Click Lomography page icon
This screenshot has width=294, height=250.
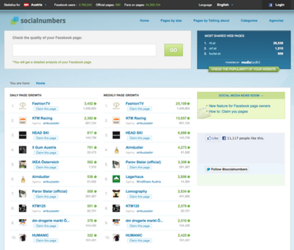pos(116,194)
